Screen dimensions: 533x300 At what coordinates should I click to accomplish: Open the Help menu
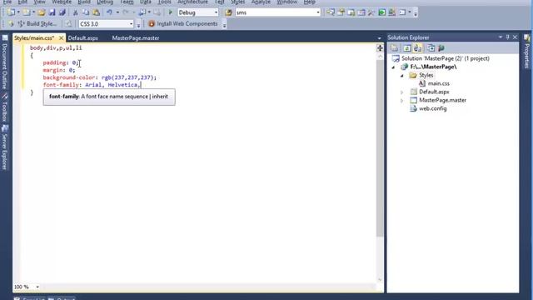pyautogui.click(x=309, y=2)
